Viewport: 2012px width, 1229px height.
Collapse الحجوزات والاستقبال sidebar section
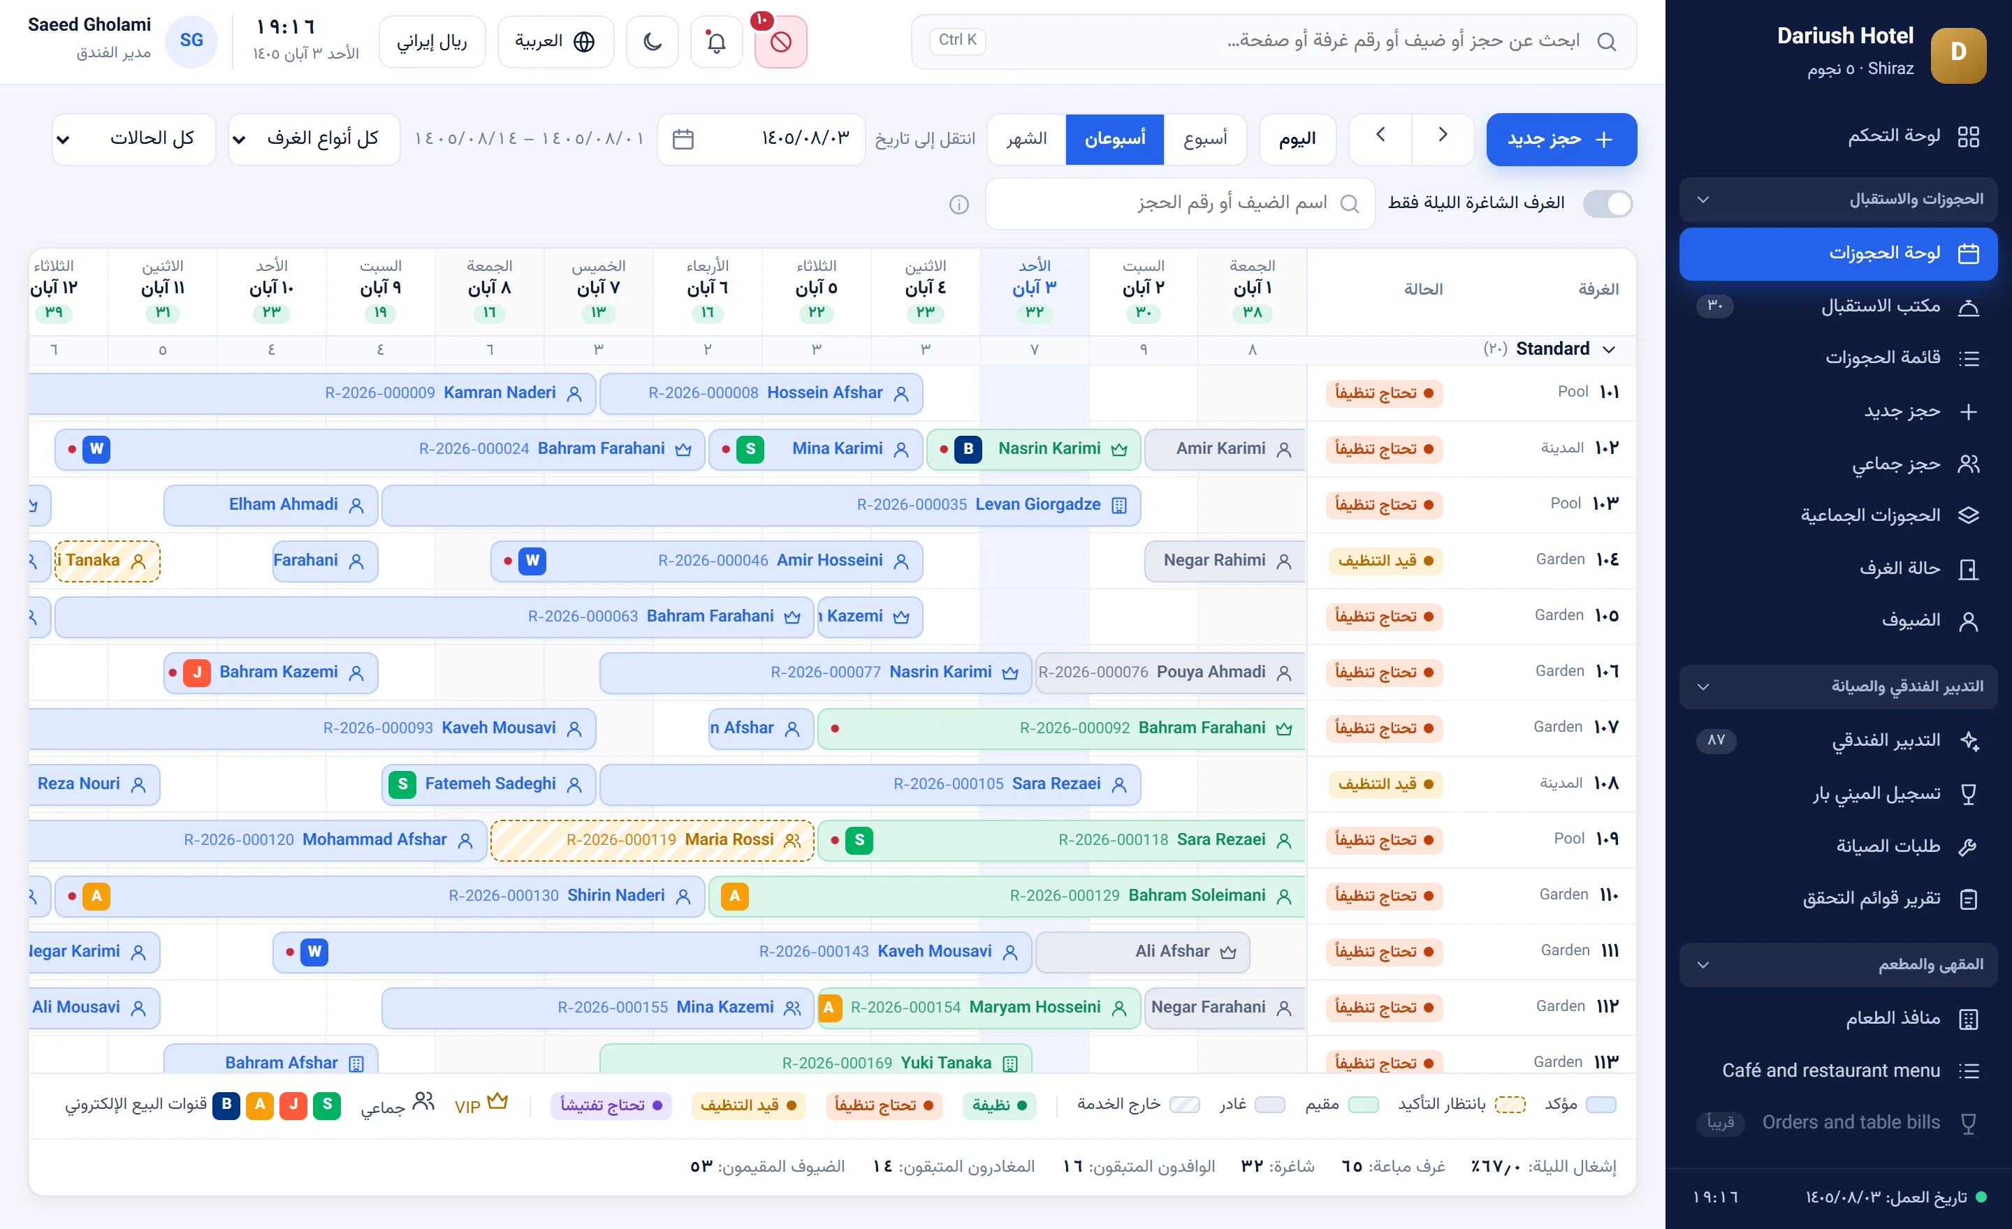pyautogui.click(x=1838, y=199)
